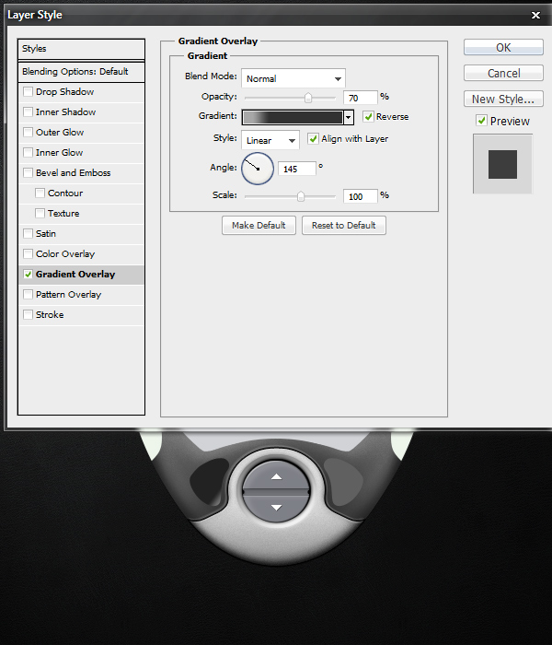Click the Scale slider handle
The width and height of the screenshot is (552, 645).
pos(301,196)
